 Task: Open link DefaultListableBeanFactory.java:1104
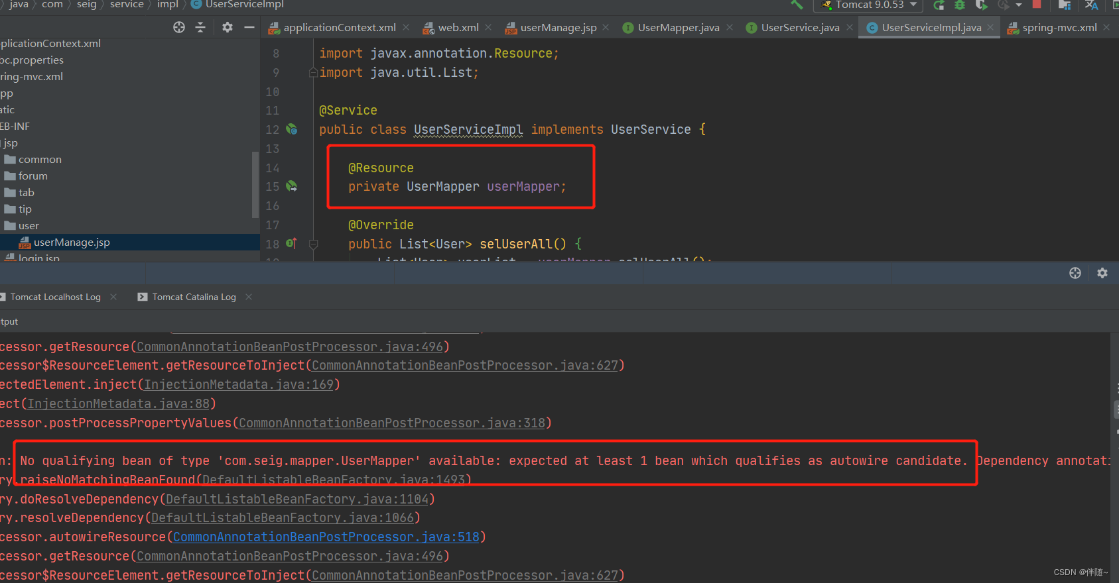297,499
